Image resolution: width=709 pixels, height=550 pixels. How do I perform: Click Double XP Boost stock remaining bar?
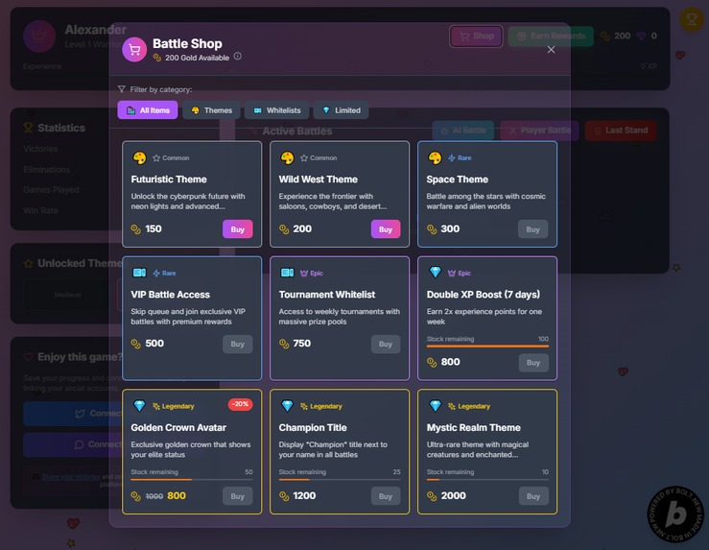pyautogui.click(x=487, y=347)
